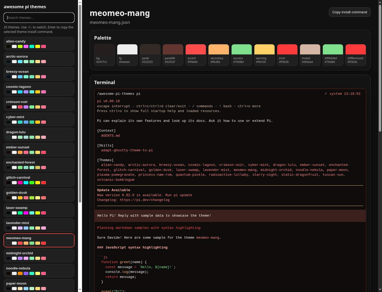This screenshot has height=292, width=382.
Task: Select the panel #332925 swatch
Action: pyautogui.click(x=150, y=55)
